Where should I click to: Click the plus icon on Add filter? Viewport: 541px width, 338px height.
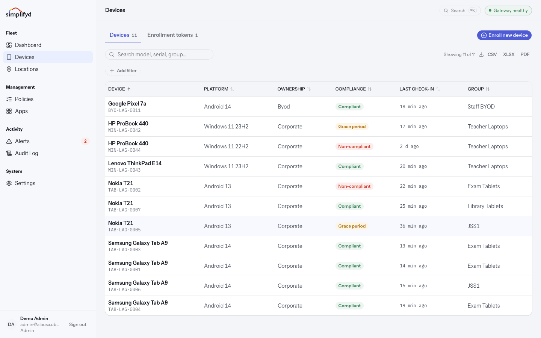point(112,71)
